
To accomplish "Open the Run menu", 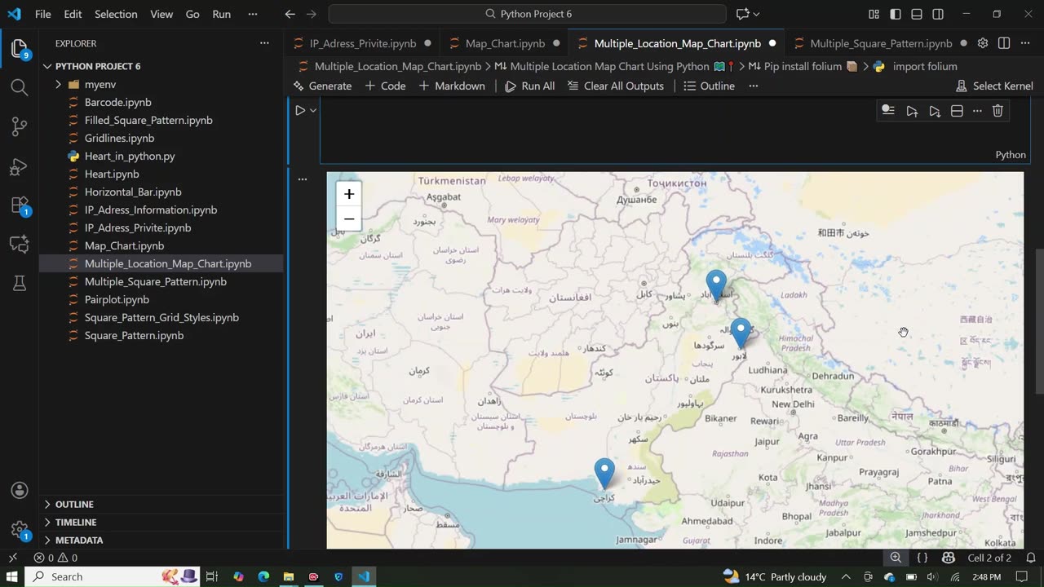I will [x=221, y=14].
